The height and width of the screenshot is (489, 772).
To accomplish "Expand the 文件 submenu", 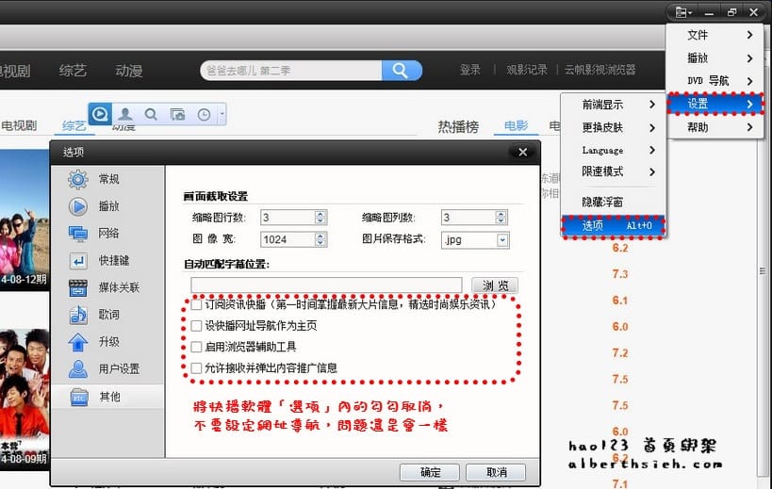I will (715, 35).
